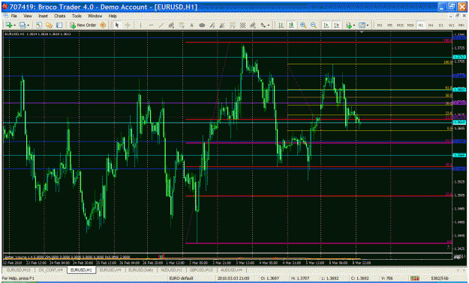This screenshot has width=469, height=283.
Task: Toggle chart auto scroll
Action: [x=326, y=25]
